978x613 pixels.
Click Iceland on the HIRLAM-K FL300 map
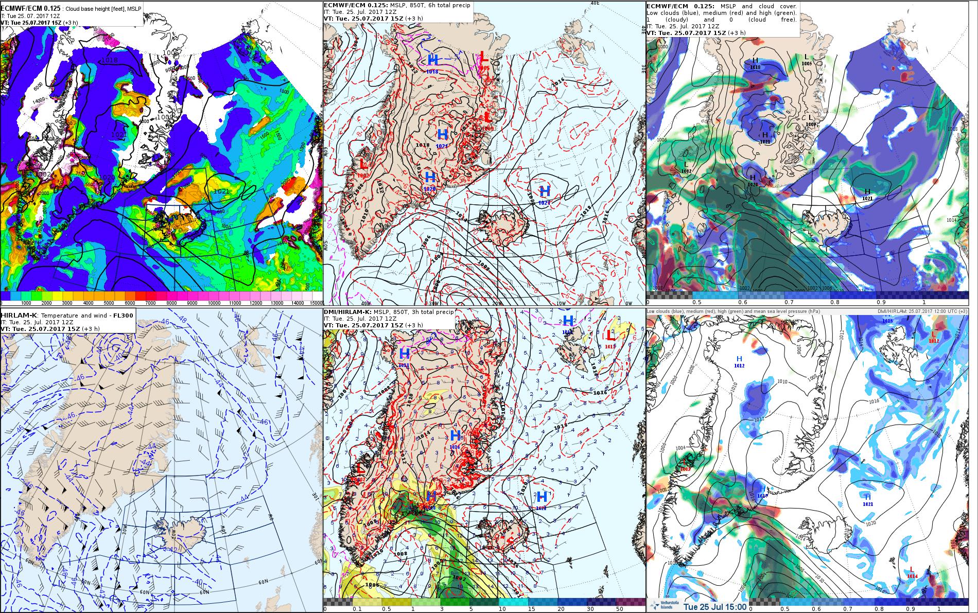tap(183, 534)
